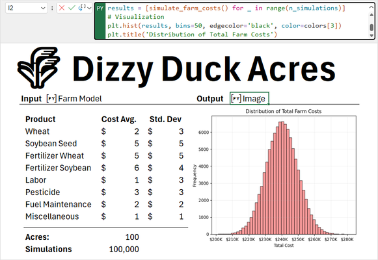Image resolution: width=378 pixels, height=260 pixels.
Task: Open the Python output type dropdown
Action: pos(89,8)
